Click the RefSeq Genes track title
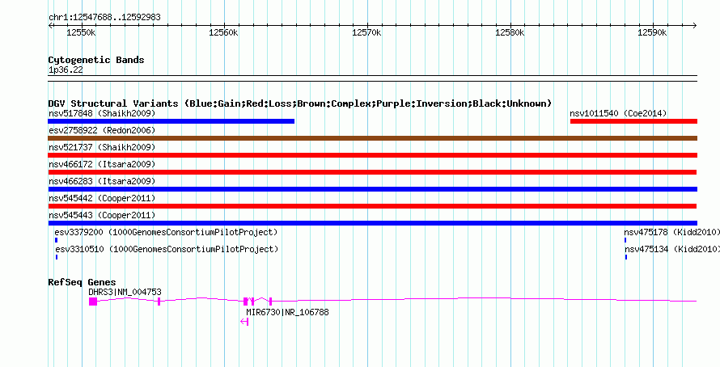 83,282
